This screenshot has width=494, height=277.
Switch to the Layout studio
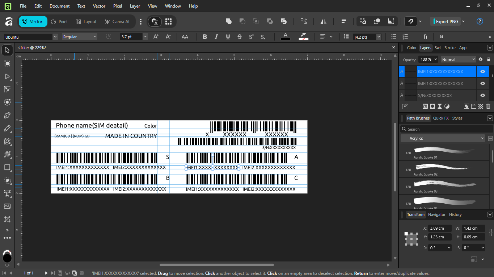click(x=86, y=22)
